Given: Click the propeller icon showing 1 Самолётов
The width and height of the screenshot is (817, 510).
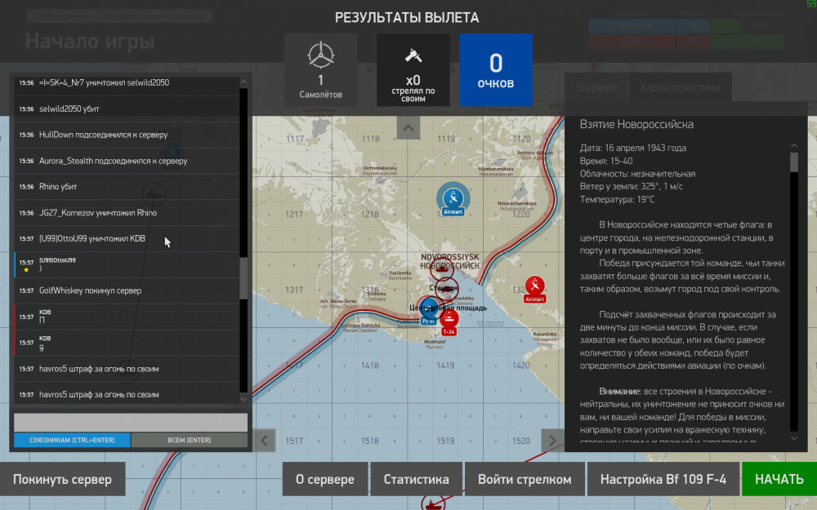Looking at the screenshot, I should [320, 69].
